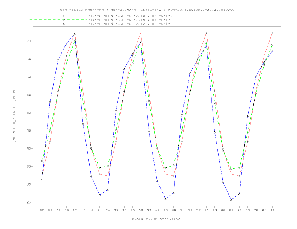Click forecast hour tick 03

click(x=50, y=210)
